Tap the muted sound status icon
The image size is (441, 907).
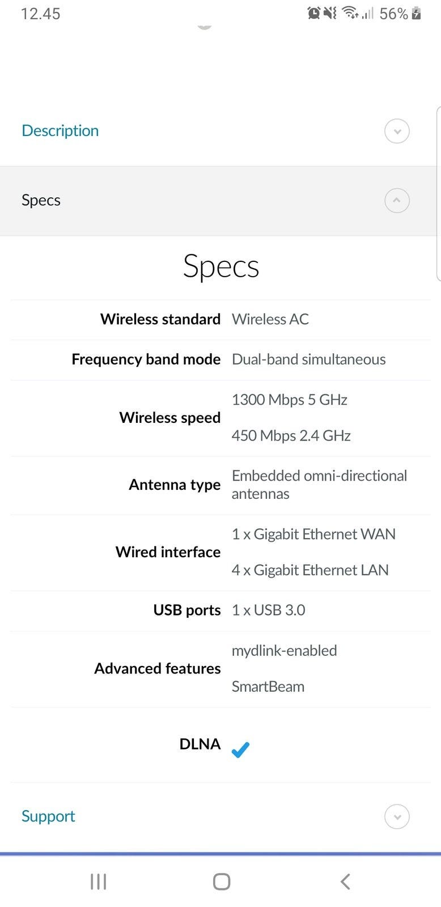click(330, 13)
